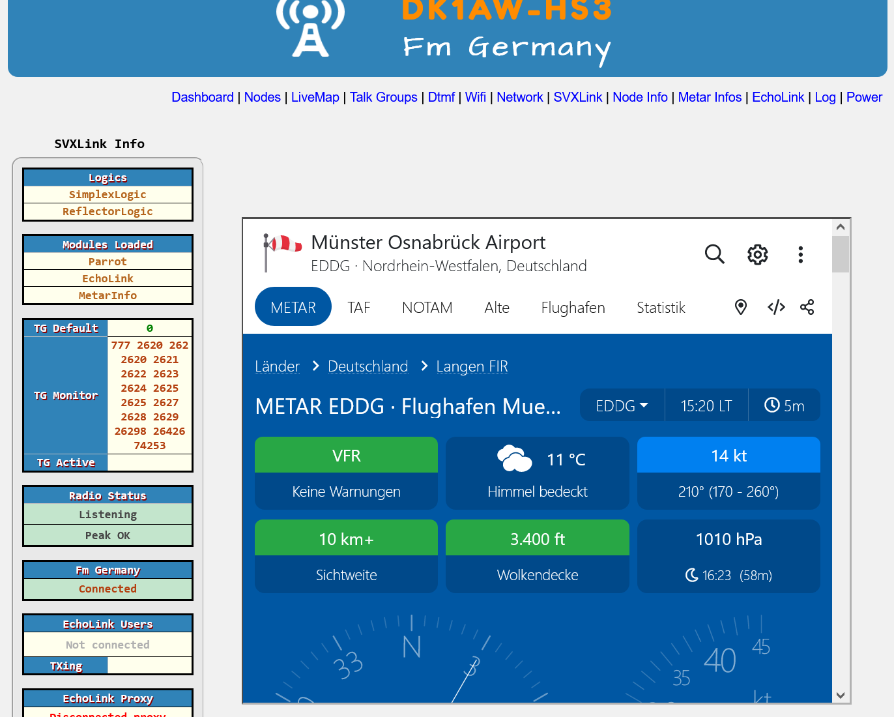Select the METAR tab
Screen dimensions: 894x717
pyautogui.click(x=293, y=307)
